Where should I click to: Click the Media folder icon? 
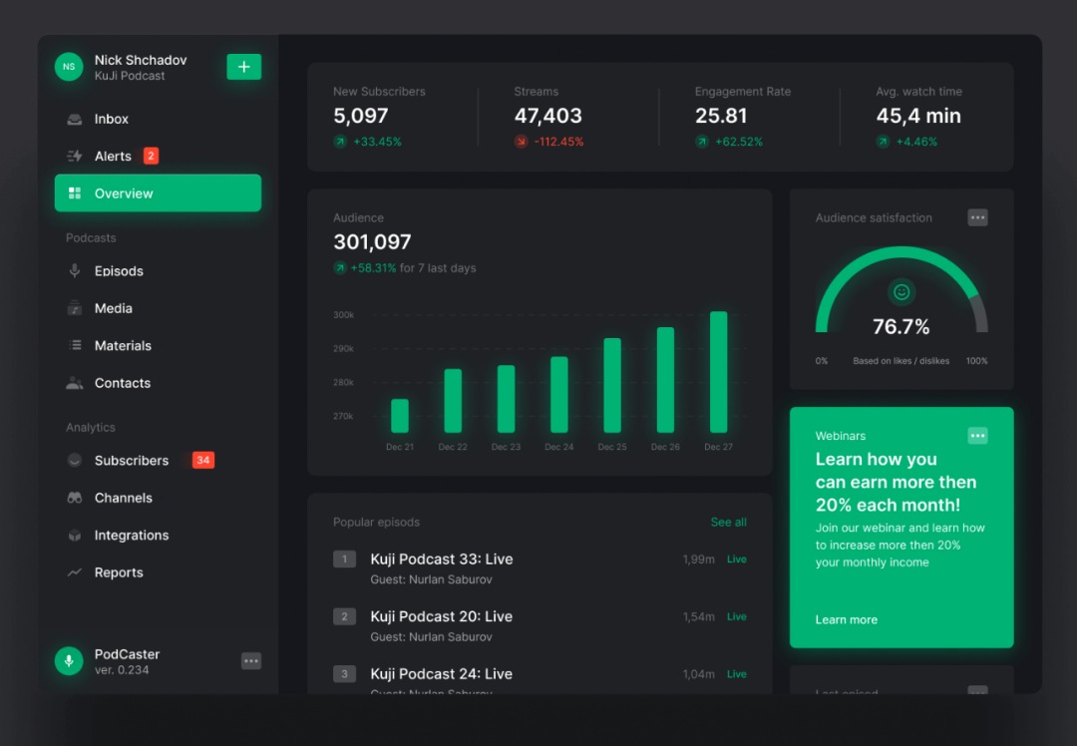coord(75,309)
